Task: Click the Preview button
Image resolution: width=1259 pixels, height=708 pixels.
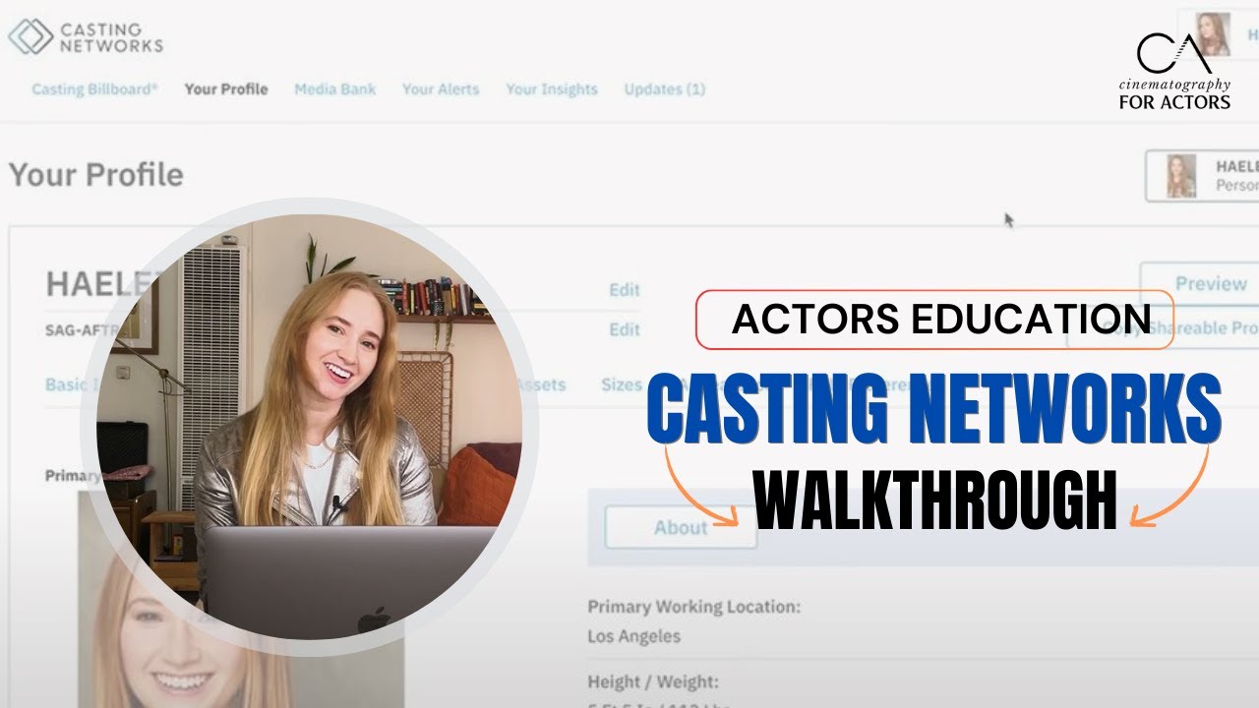Action: (1199, 283)
